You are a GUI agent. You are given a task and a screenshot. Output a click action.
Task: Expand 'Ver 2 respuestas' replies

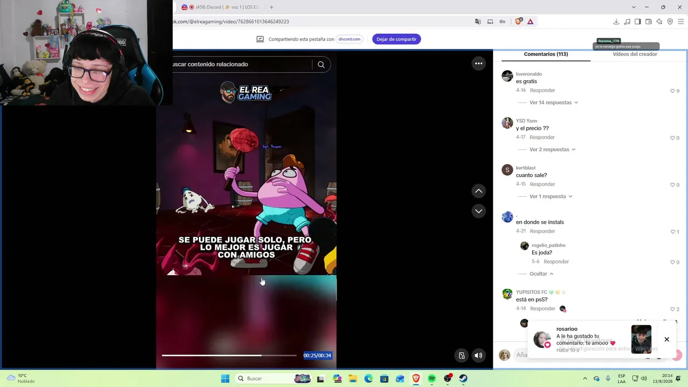(x=553, y=149)
